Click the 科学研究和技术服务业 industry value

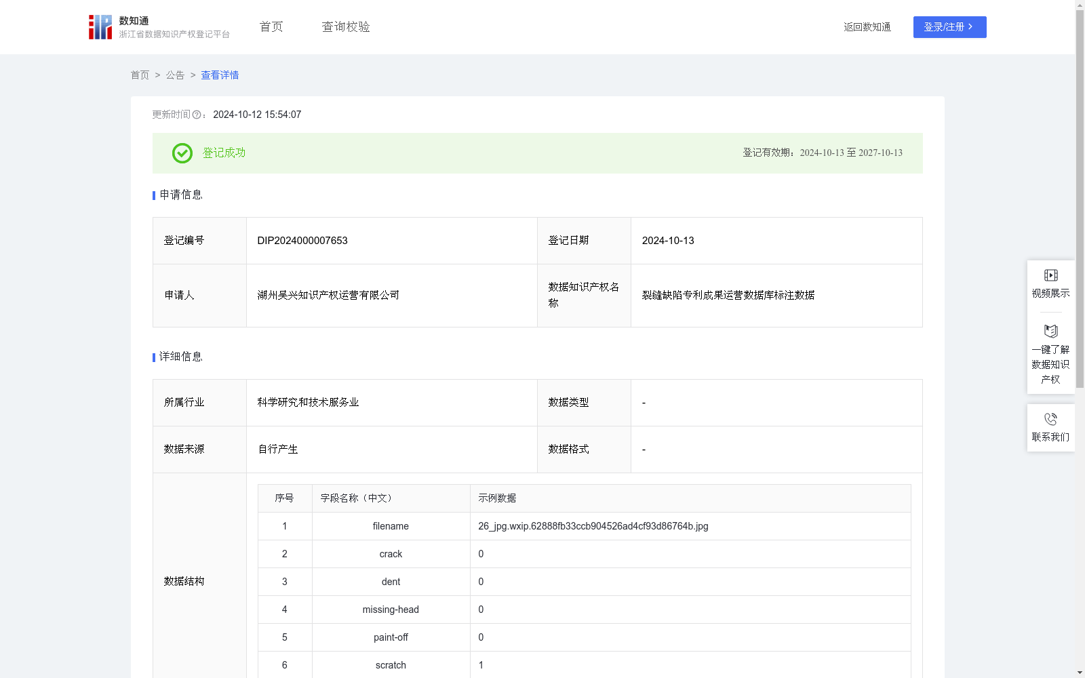point(308,403)
